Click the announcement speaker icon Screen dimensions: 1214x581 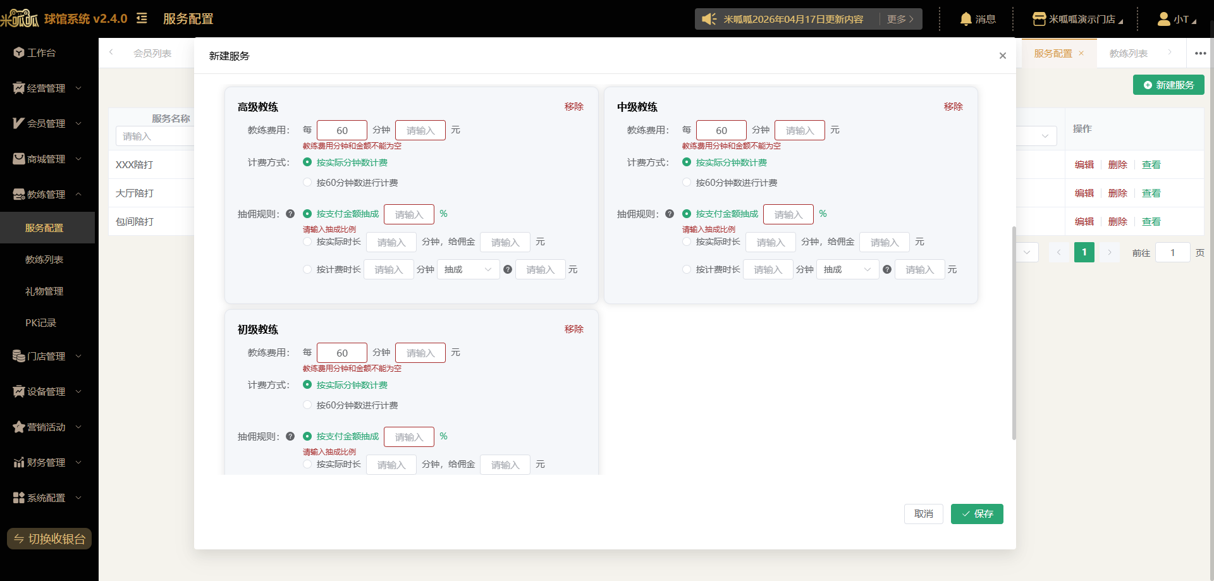pos(709,19)
